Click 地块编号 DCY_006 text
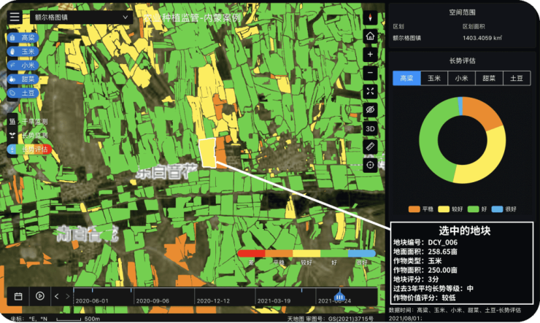The width and height of the screenshot is (540, 323). (425, 242)
